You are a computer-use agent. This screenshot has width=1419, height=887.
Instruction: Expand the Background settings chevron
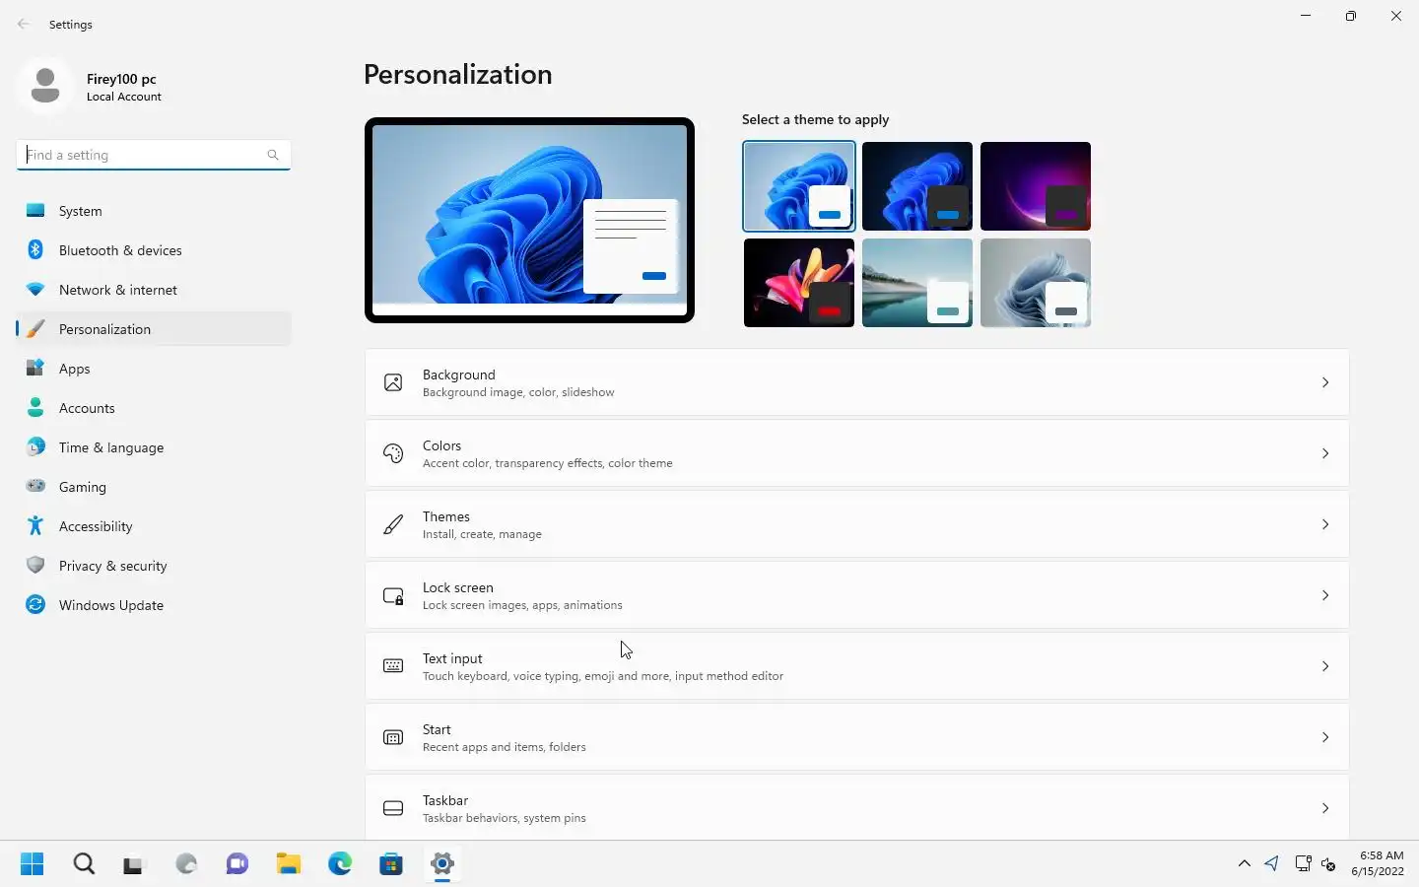tap(1325, 382)
